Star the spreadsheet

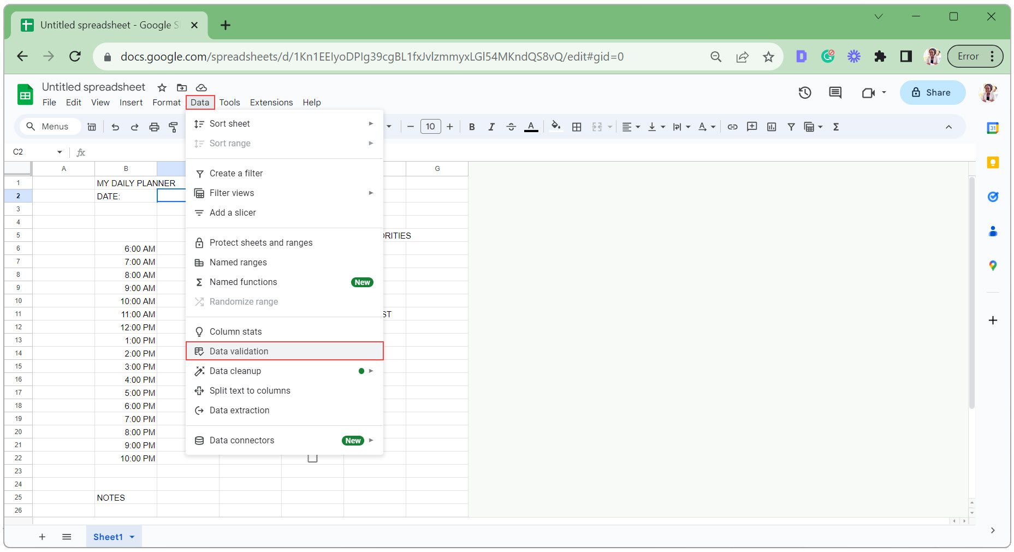161,87
